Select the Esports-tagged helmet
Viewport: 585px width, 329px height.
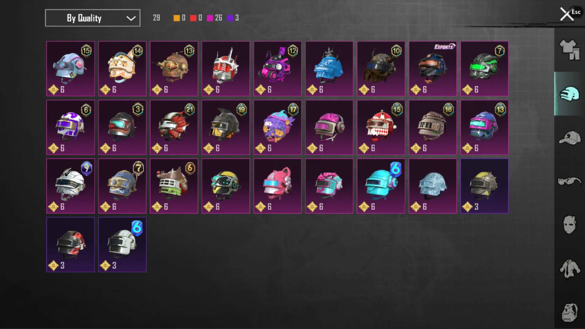433,69
